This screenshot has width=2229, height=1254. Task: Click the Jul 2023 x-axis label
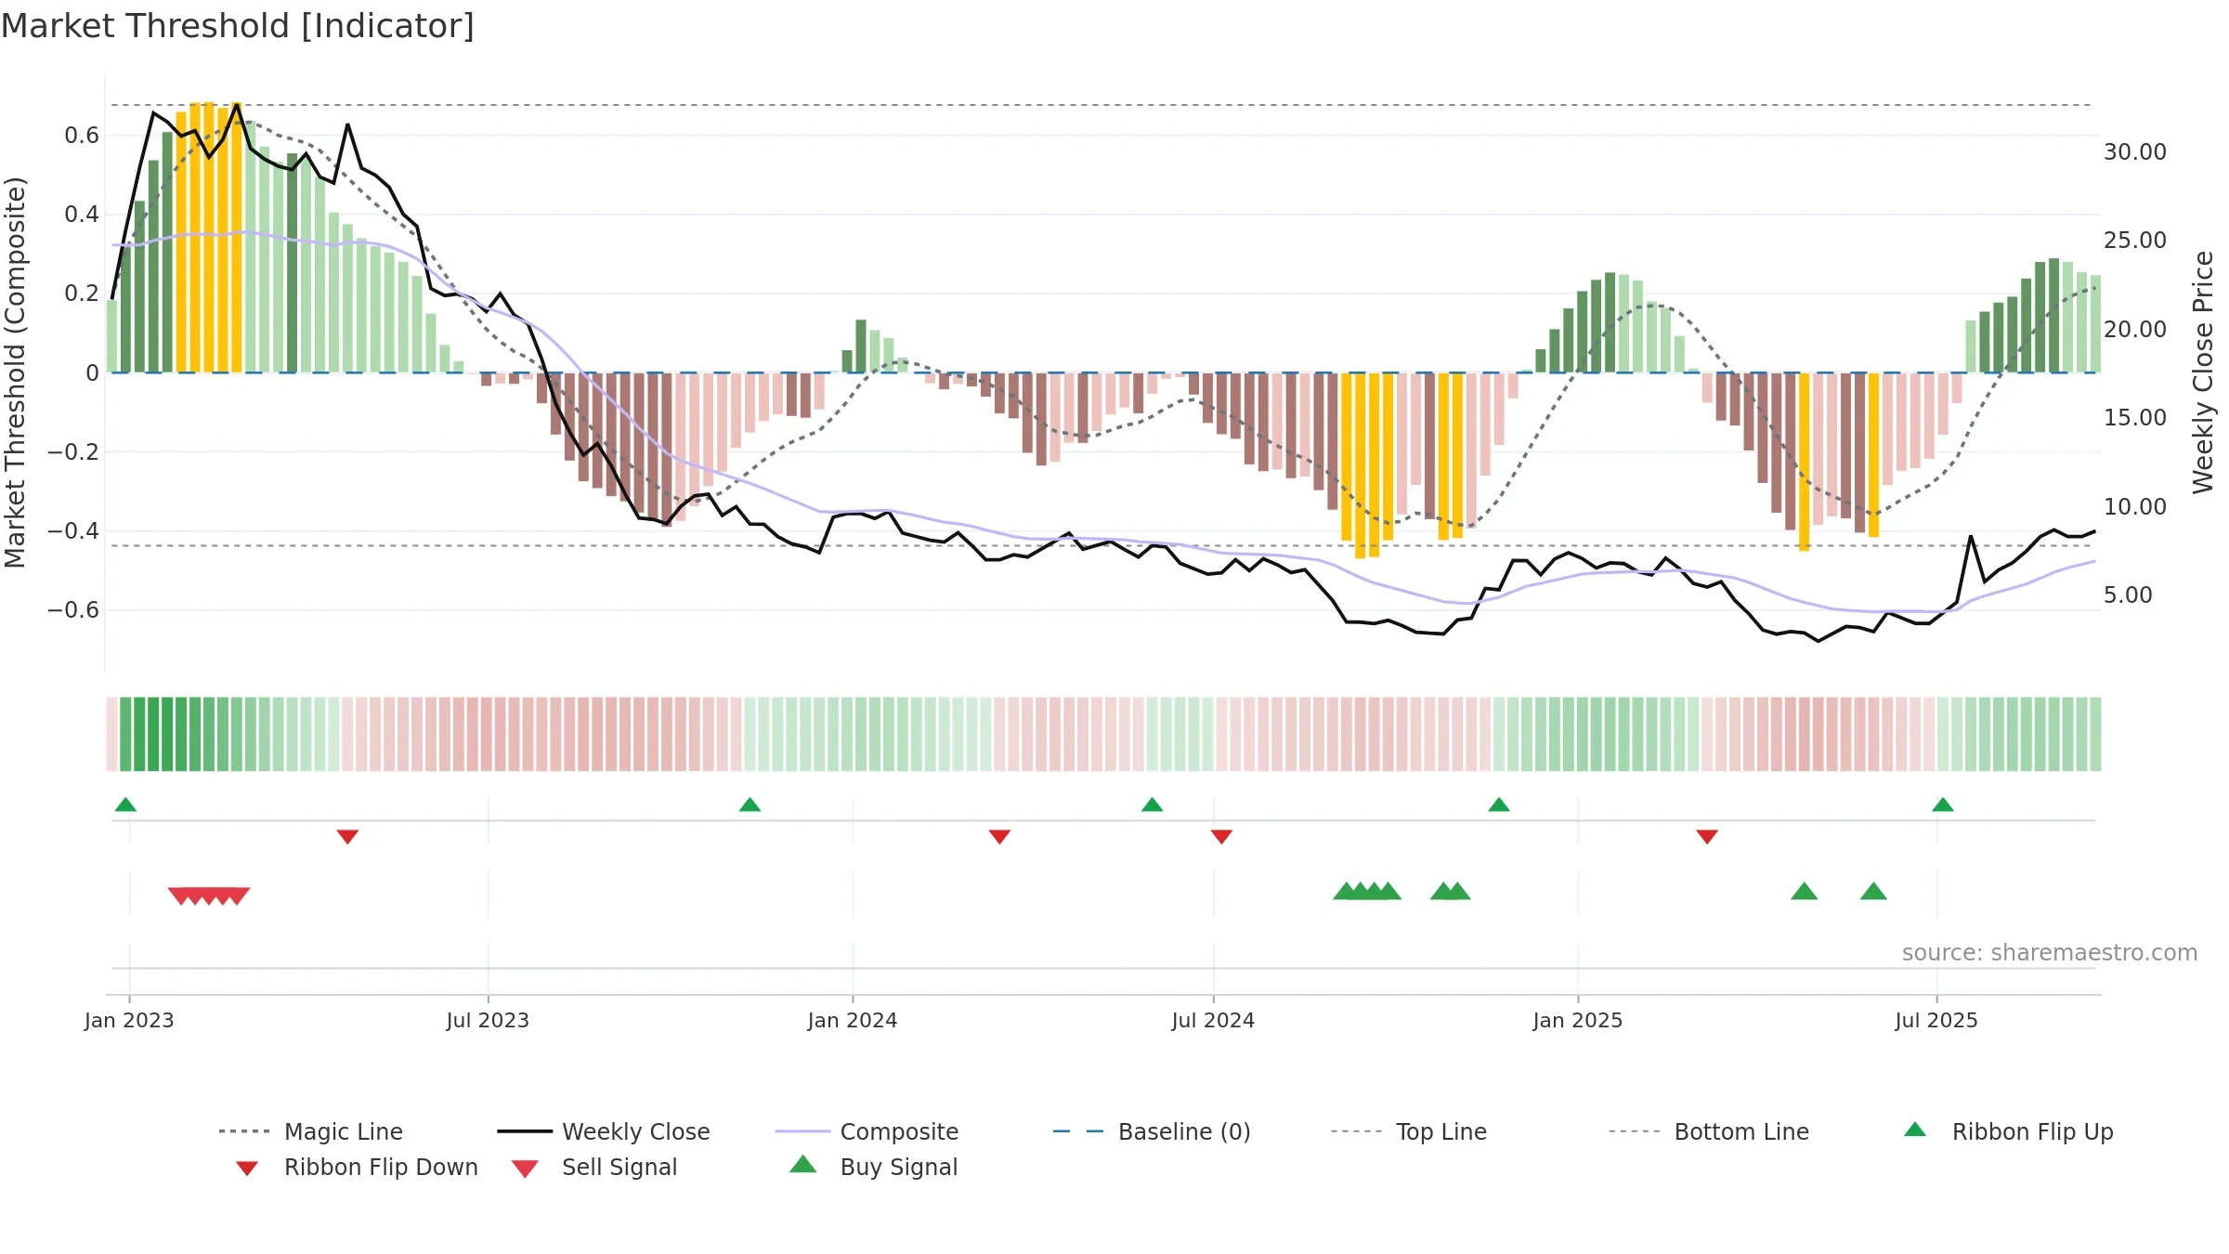coord(488,1020)
